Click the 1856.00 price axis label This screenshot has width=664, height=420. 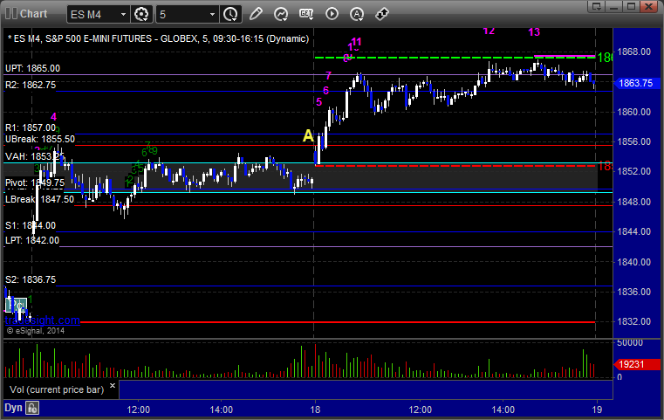point(634,141)
